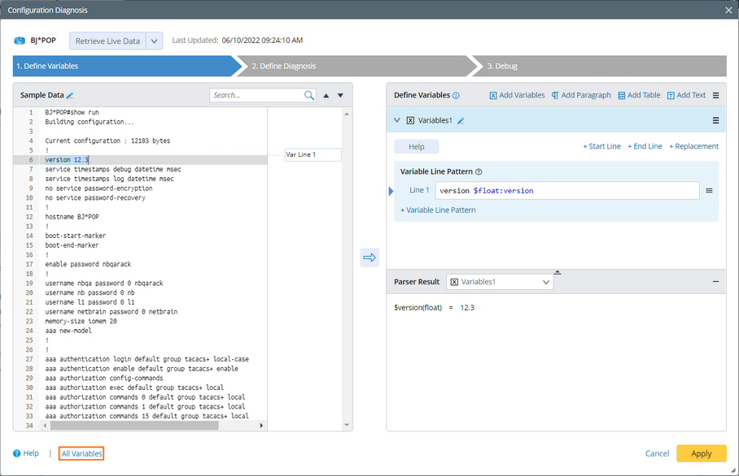This screenshot has height=476, width=739.
Task: Click parser result value 12.3
Action: pos(467,308)
